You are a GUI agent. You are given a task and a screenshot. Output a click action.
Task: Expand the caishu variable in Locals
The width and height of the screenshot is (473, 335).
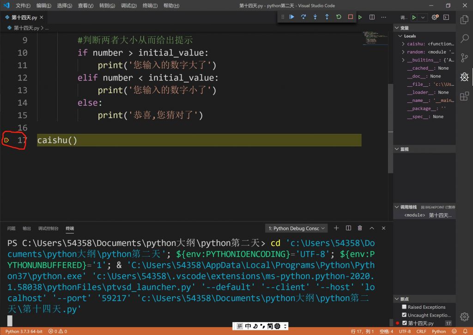click(403, 44)
